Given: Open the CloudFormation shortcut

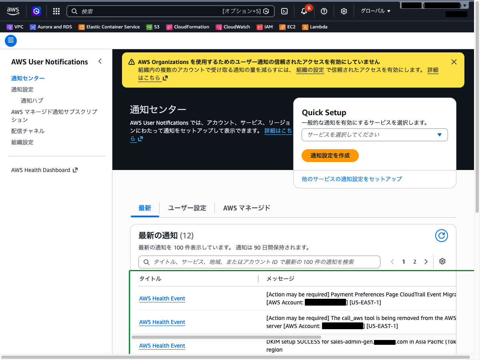Looking at the screenshot, I should click(x=188, y=27).
